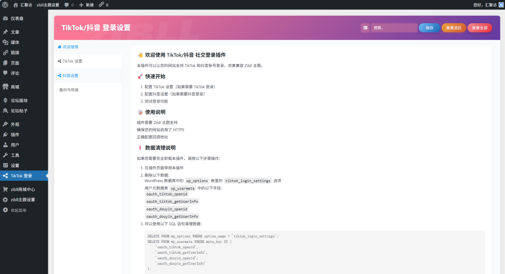Click the 数据清理说明 heading

tap(160, 148)
